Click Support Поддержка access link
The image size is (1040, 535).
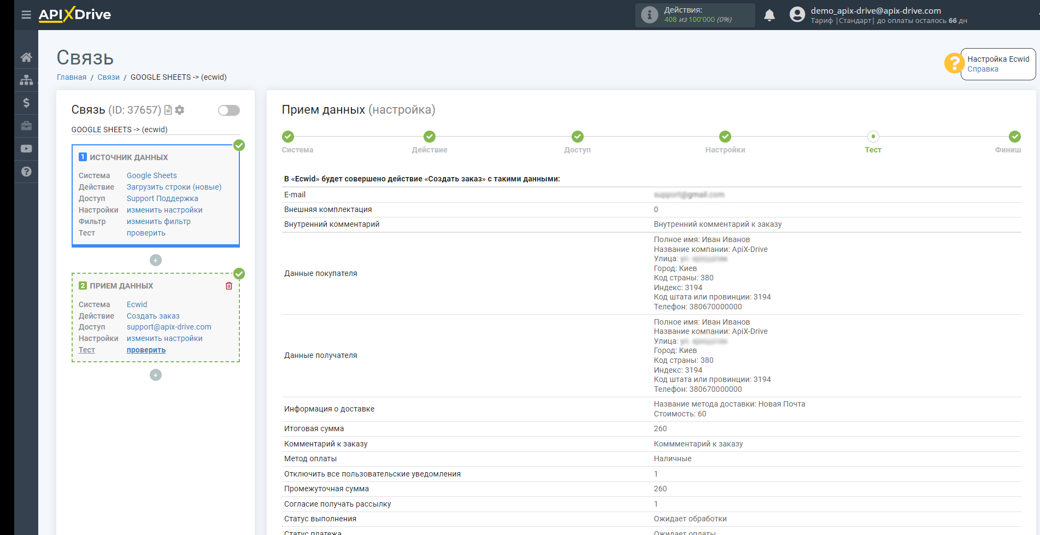[x=162, y=198]
